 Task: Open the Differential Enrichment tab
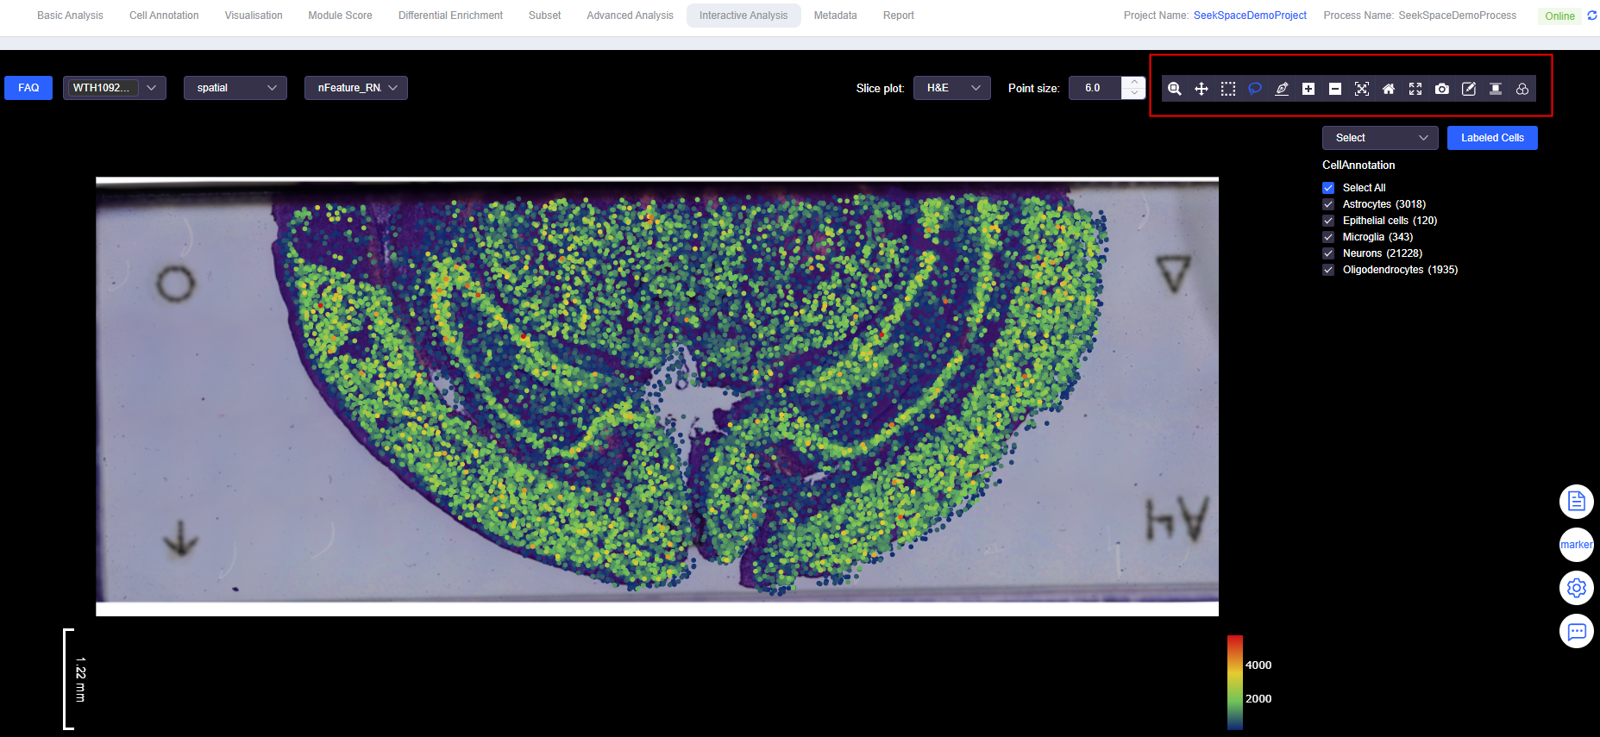(x=450, y=16)
